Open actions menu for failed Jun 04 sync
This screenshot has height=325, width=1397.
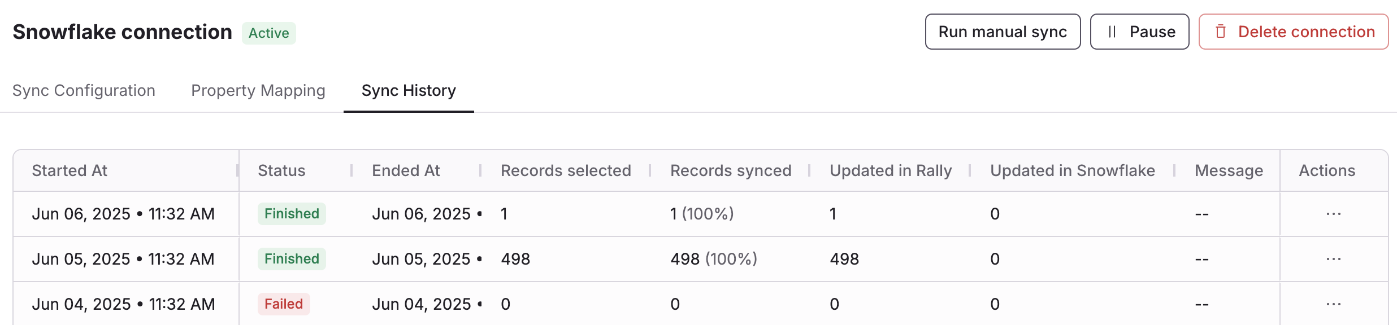click(x=1333, y=304)
